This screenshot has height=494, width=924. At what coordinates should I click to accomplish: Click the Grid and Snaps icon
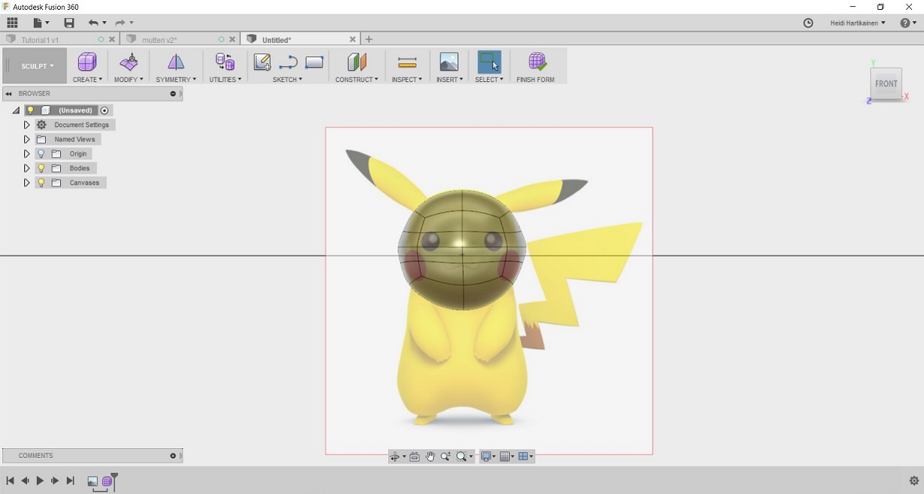pyautogui.click(x=505, y=456)
